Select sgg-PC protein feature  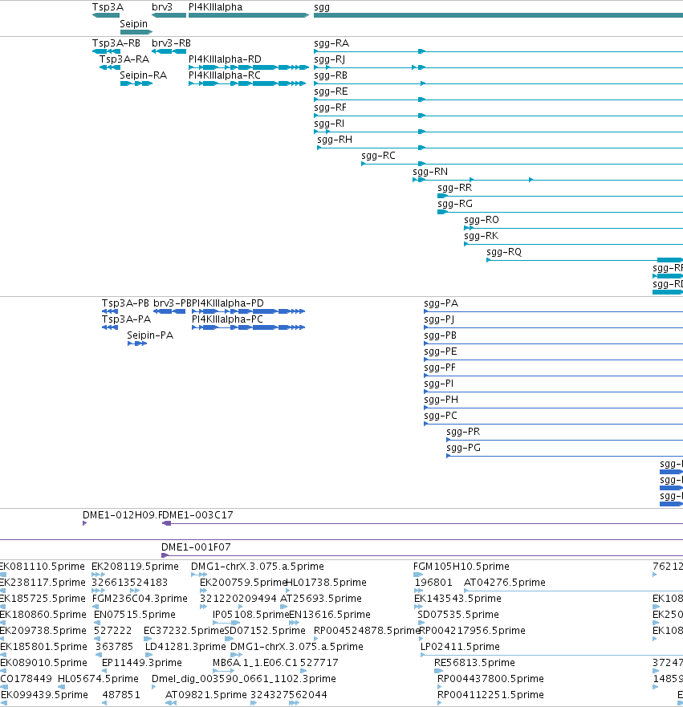[553, 424]
